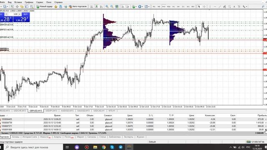This screenshot has height=150, width=267.
Task: Open the Новости terminal tab
Action: 45,137
